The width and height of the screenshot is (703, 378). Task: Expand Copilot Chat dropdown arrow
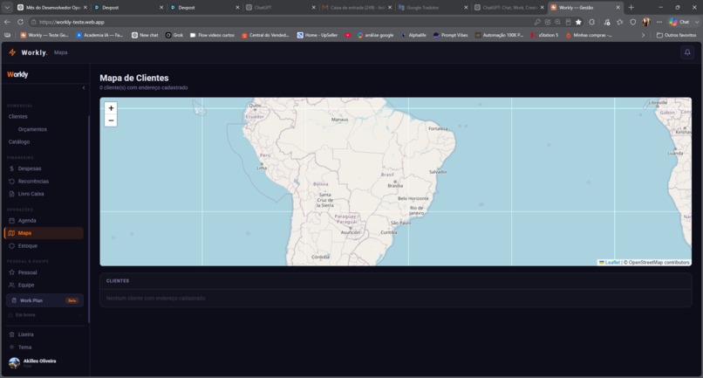[697, 22]
